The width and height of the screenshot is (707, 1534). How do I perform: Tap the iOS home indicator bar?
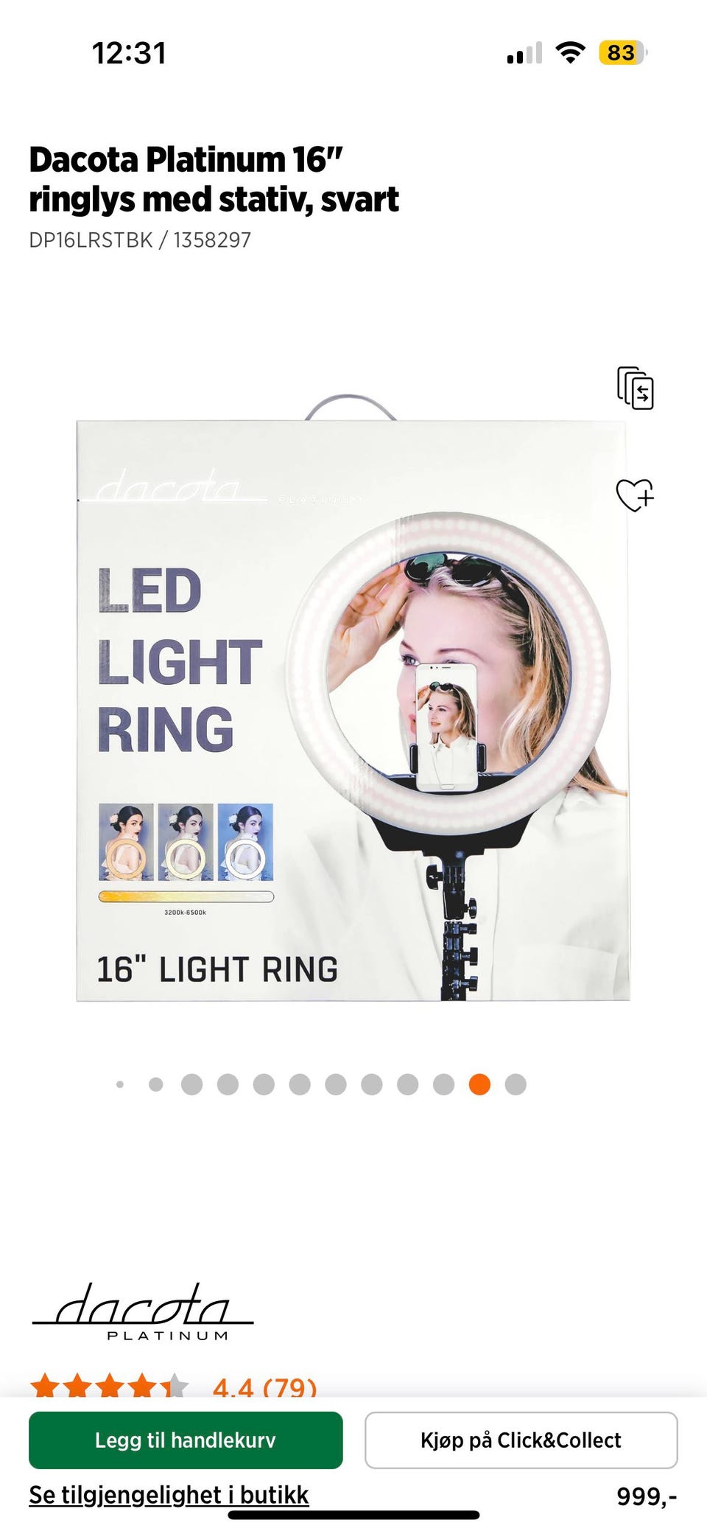[353, 1515]
